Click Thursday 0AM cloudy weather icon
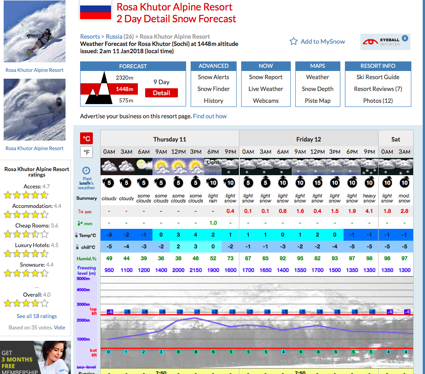 point(109,167)
